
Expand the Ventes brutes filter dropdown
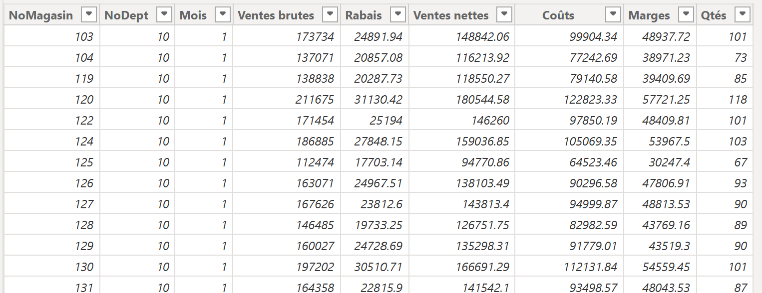tap(330, 15)
